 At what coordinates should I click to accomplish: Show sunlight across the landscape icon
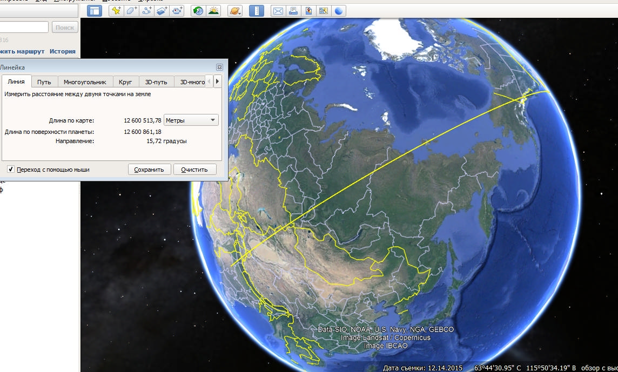213,11
